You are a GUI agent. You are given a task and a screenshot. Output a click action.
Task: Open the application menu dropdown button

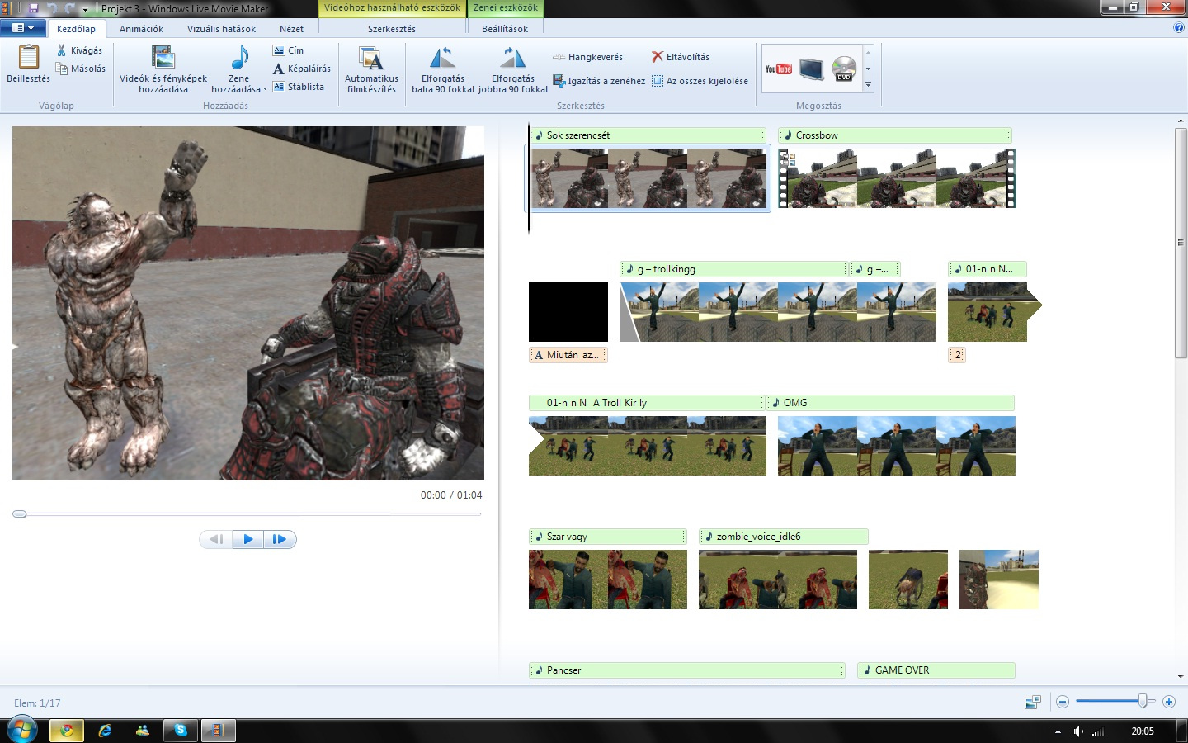(x=23, y=27)
